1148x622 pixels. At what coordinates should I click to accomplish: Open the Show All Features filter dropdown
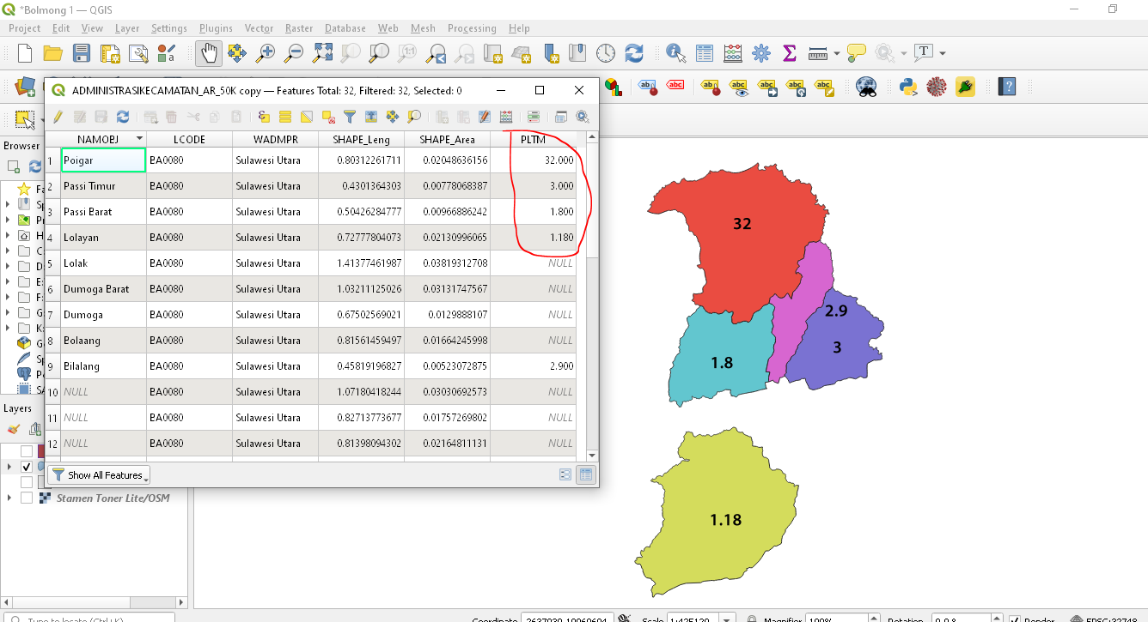99,474
